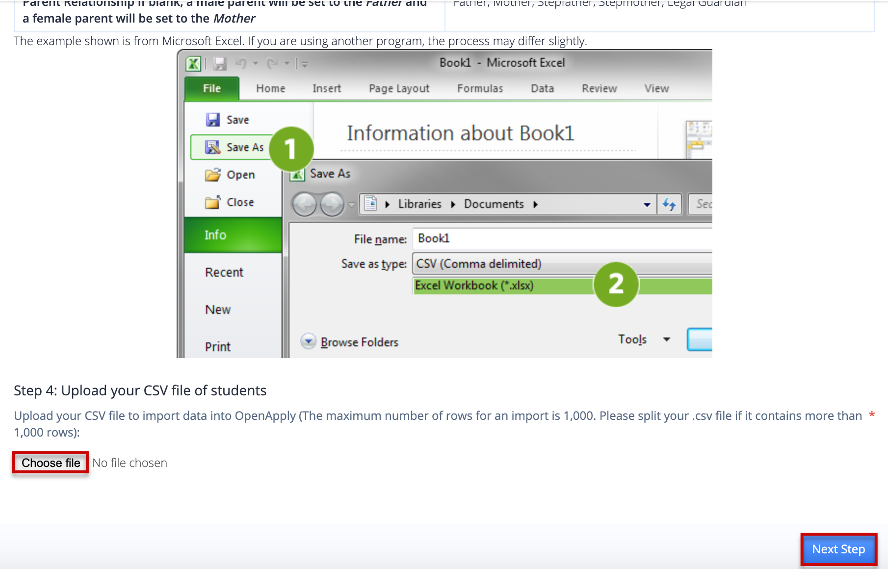Click the 'Step 4: Upload your CSV file' heading

140,390
